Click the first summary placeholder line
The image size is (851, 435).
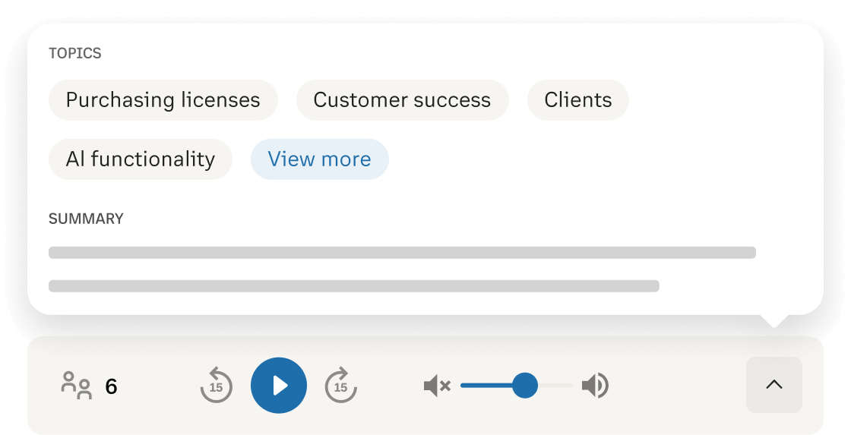(402, 253)
